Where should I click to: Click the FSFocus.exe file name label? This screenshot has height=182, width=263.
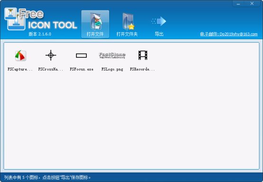click(x=82, y=69)
